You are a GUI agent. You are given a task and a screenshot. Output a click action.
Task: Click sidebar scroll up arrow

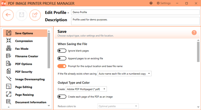[49, 31]
